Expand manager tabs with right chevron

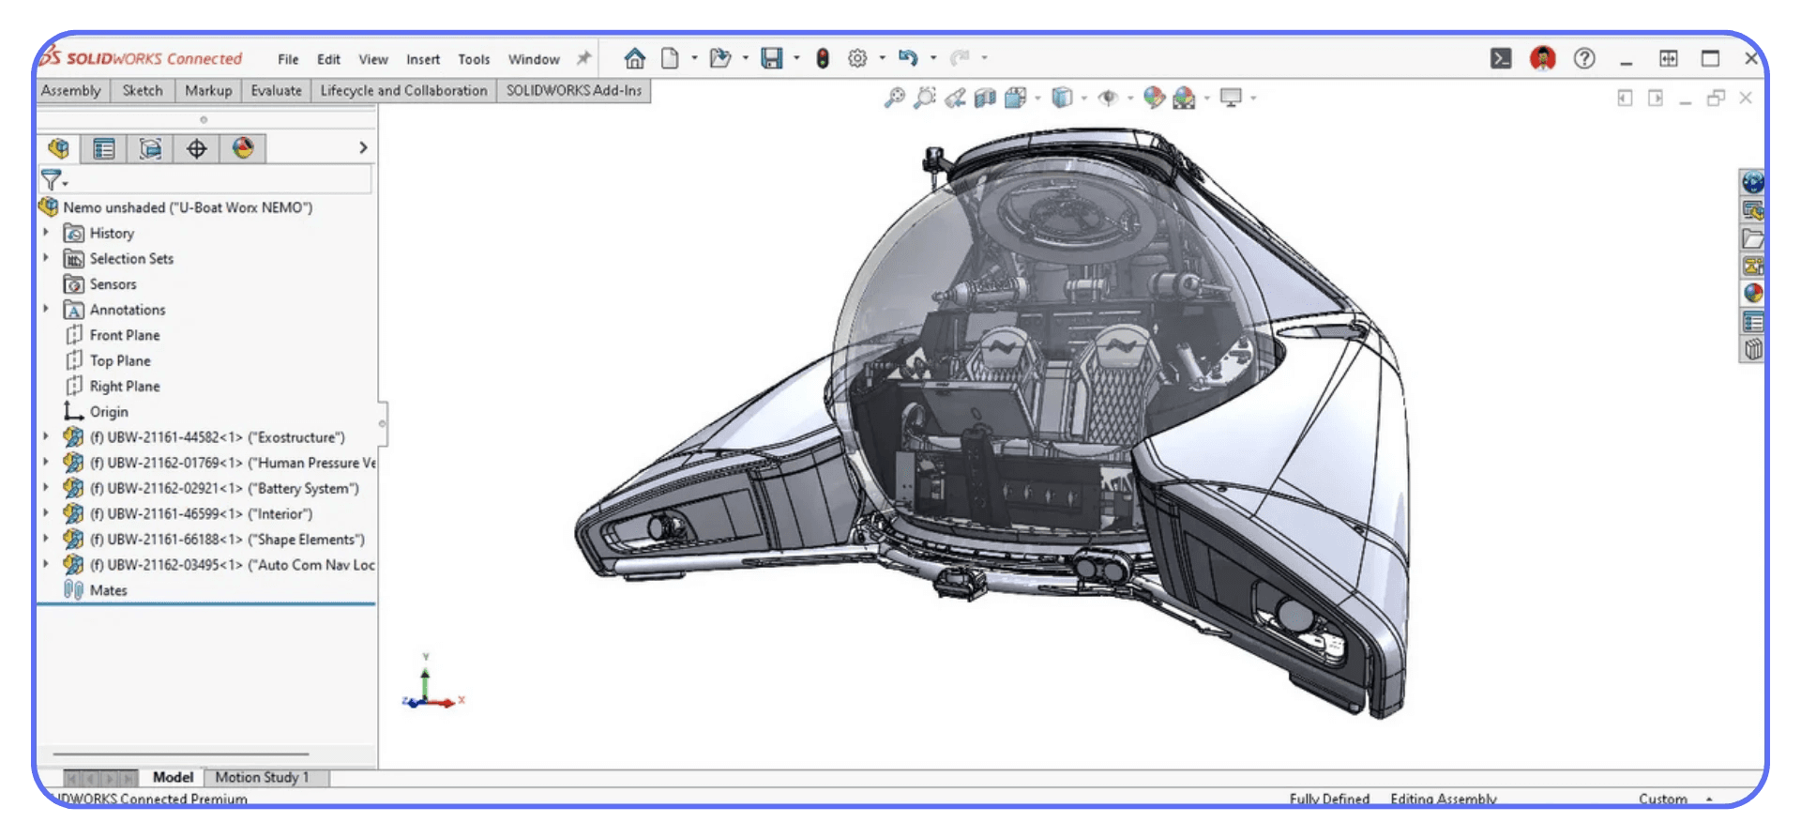[x=363, y=148]
